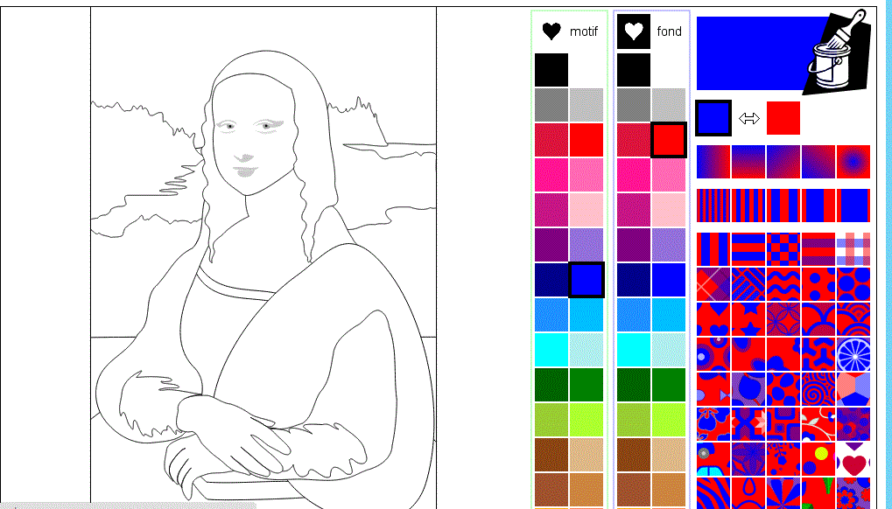
Task: Select the spirals pattern
Action: pyautogui.click(x=818, y=389)
